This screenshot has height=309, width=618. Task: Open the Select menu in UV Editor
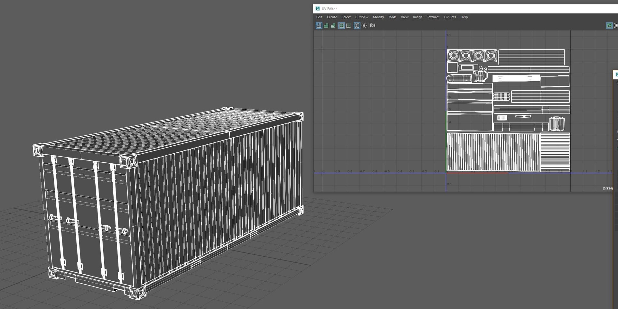346,17
